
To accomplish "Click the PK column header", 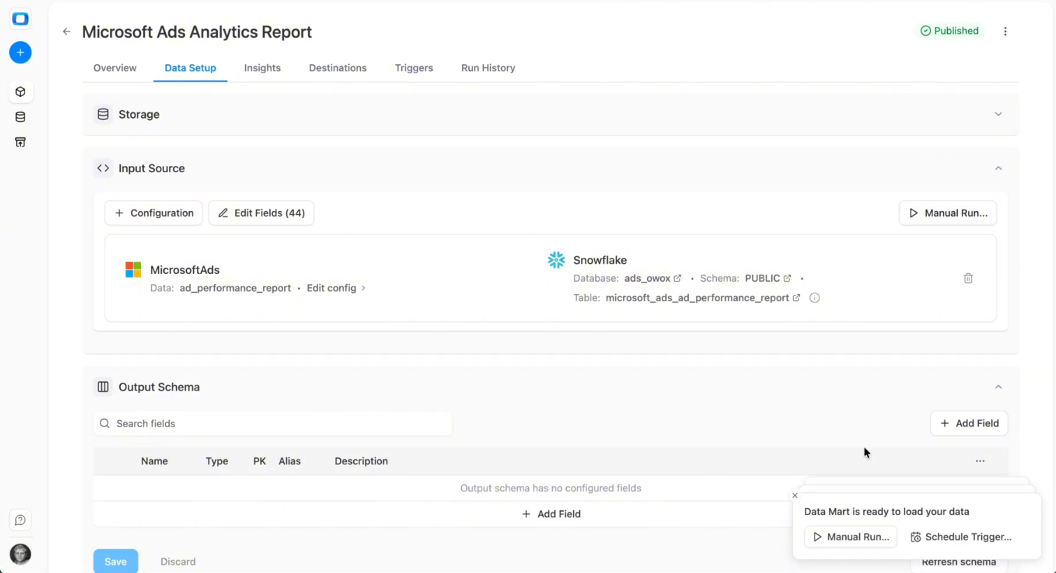I will click(x=260, y=461).
